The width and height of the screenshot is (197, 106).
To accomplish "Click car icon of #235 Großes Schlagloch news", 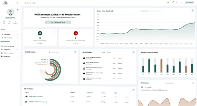I will tap(84, 58).
